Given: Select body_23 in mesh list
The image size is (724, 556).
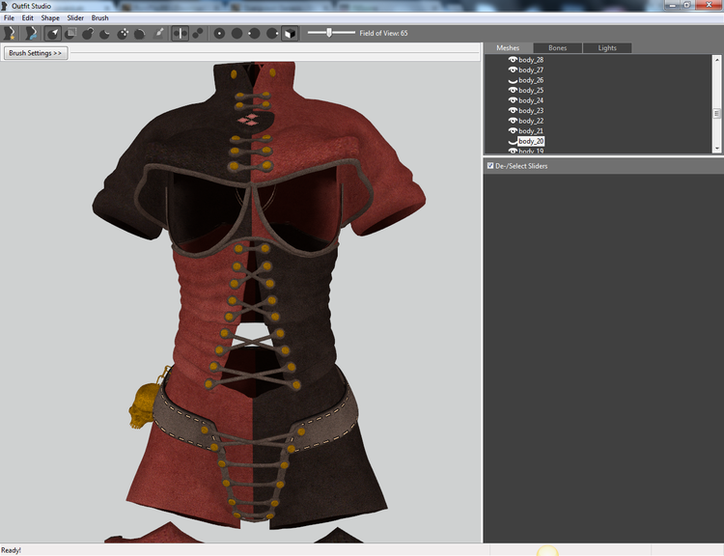Looking at the screenshot, I should tap(531, 110).
